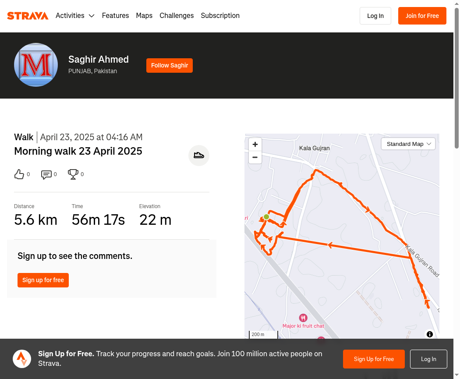Give kudos with the thumbs-up icon
This screenshot has height=379, width=460.
19,174
